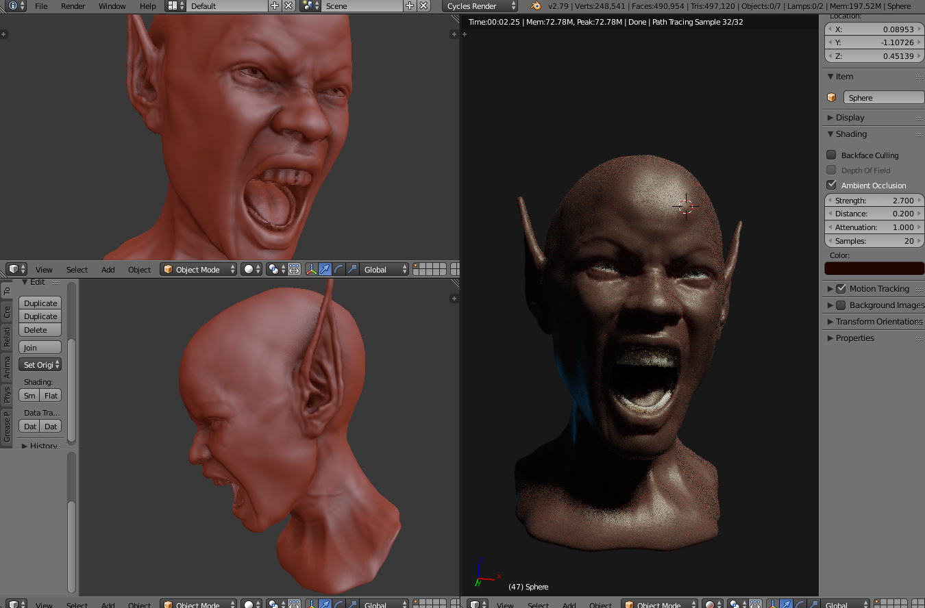
Task: Open the Help menu
Action: pyautogui.click(x=148, y=5)
